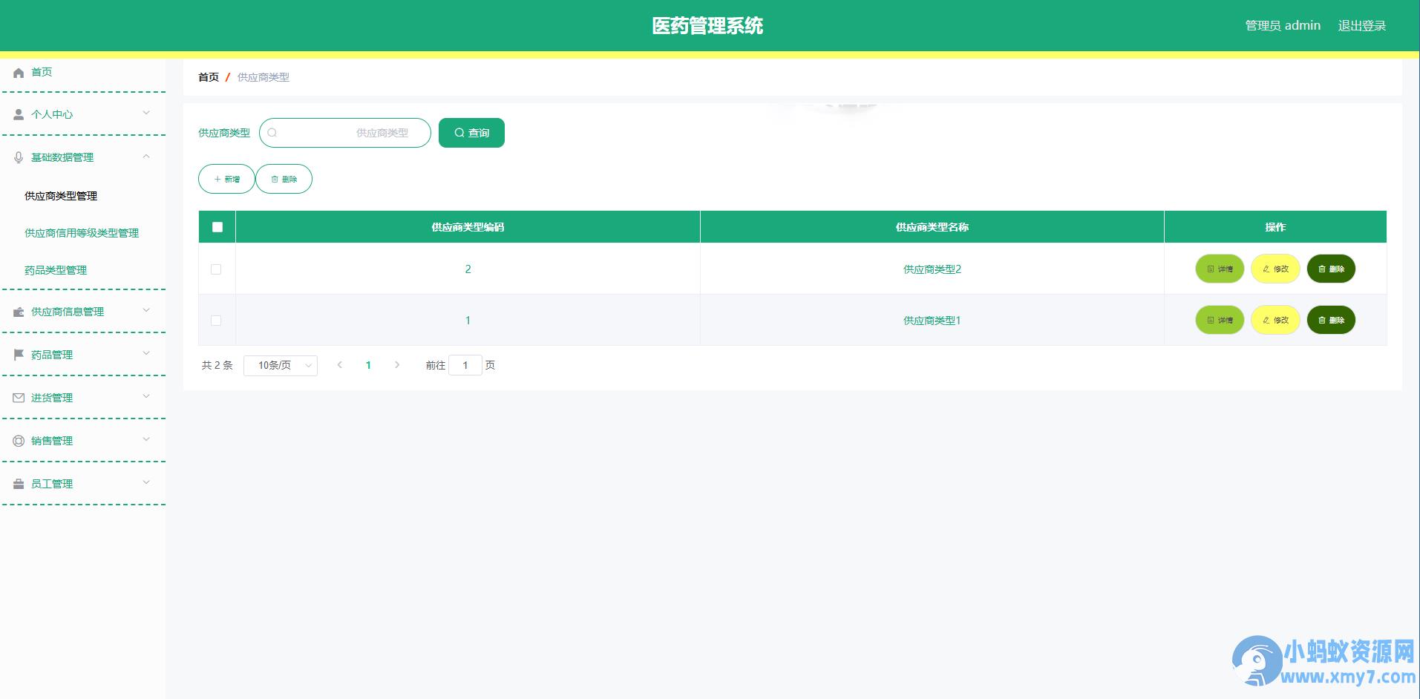
Task: Open 详情 for 供应商类型2 row
Action: [x=1220, y=269]
